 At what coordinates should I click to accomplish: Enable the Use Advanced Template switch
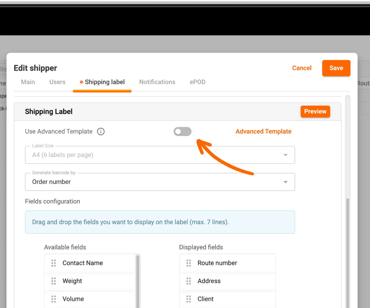183,132
